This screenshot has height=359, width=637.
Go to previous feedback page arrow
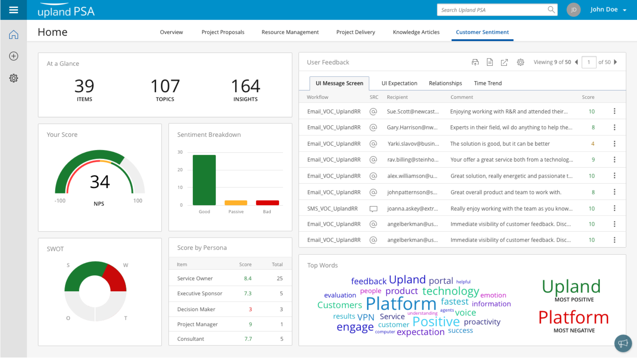click(577, 62)
